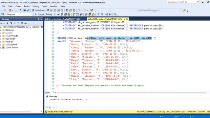Image resolution: width=210 pixels, height=118 pixels.
Task: Refresh the Object Explorer tree
Action: [x=22, y=23]
